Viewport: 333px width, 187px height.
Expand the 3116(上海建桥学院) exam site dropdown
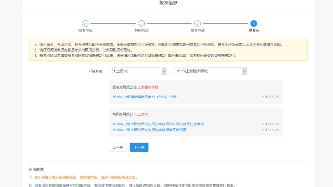point(210,71)
